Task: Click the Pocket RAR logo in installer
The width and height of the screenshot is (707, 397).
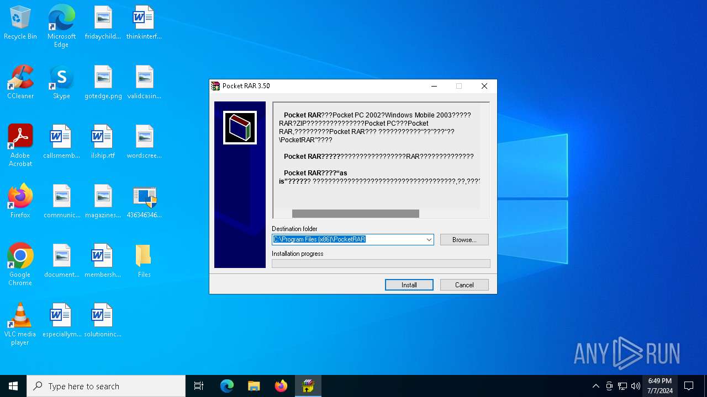Action: coord(240,127)
